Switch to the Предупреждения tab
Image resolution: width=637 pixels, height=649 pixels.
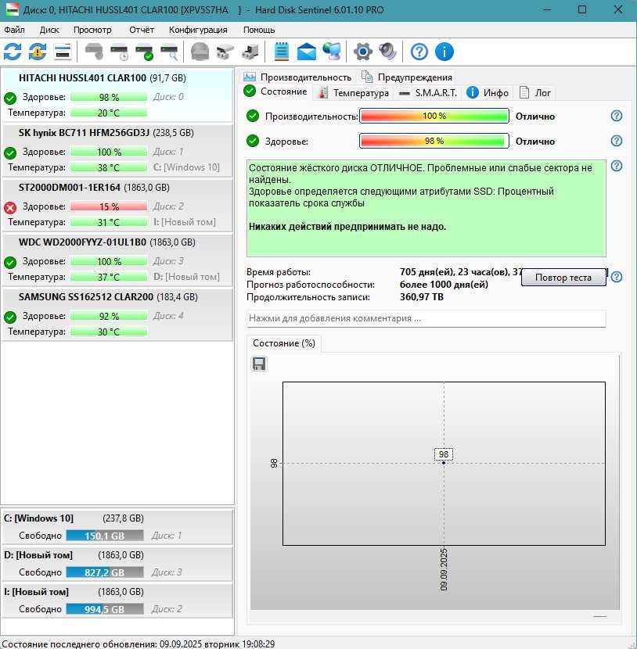click(x=407, y=77)
